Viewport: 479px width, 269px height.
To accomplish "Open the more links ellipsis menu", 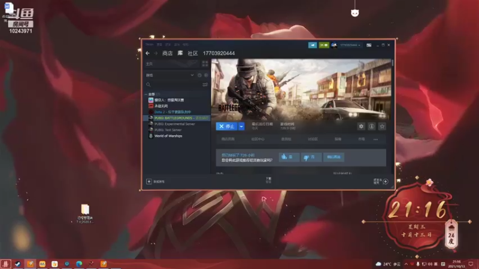I will click(x=376, y=139).
